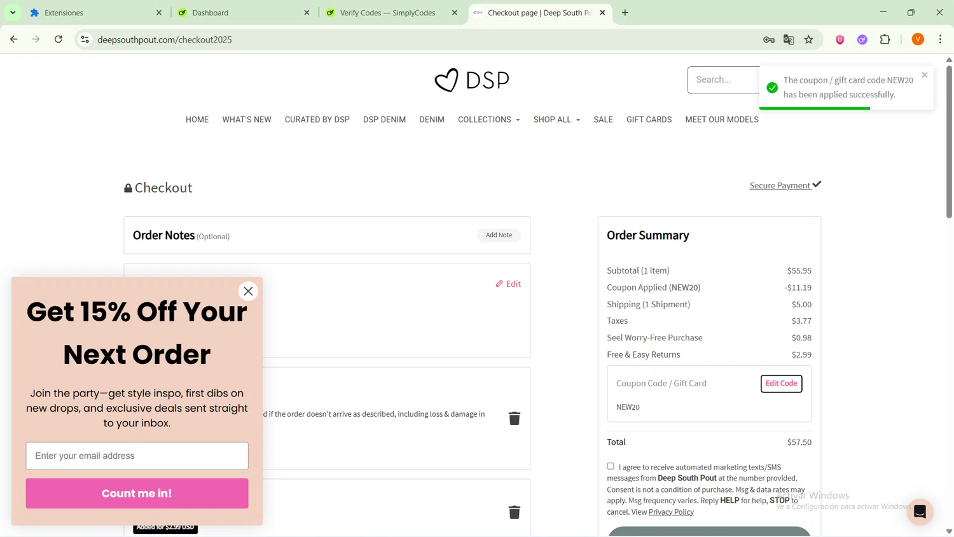
Task: Open the Privacy Policy link
Action: coord(671,512)
